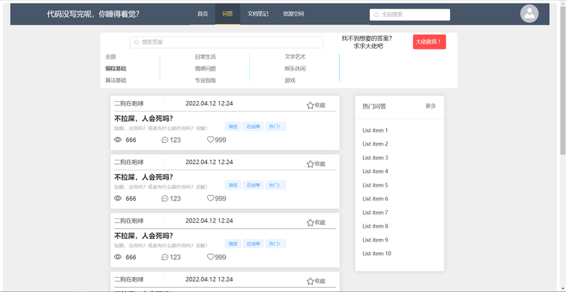Screen dimensions: 566x292
Task: Select the 情感问题 category
Action: point(205,69)
